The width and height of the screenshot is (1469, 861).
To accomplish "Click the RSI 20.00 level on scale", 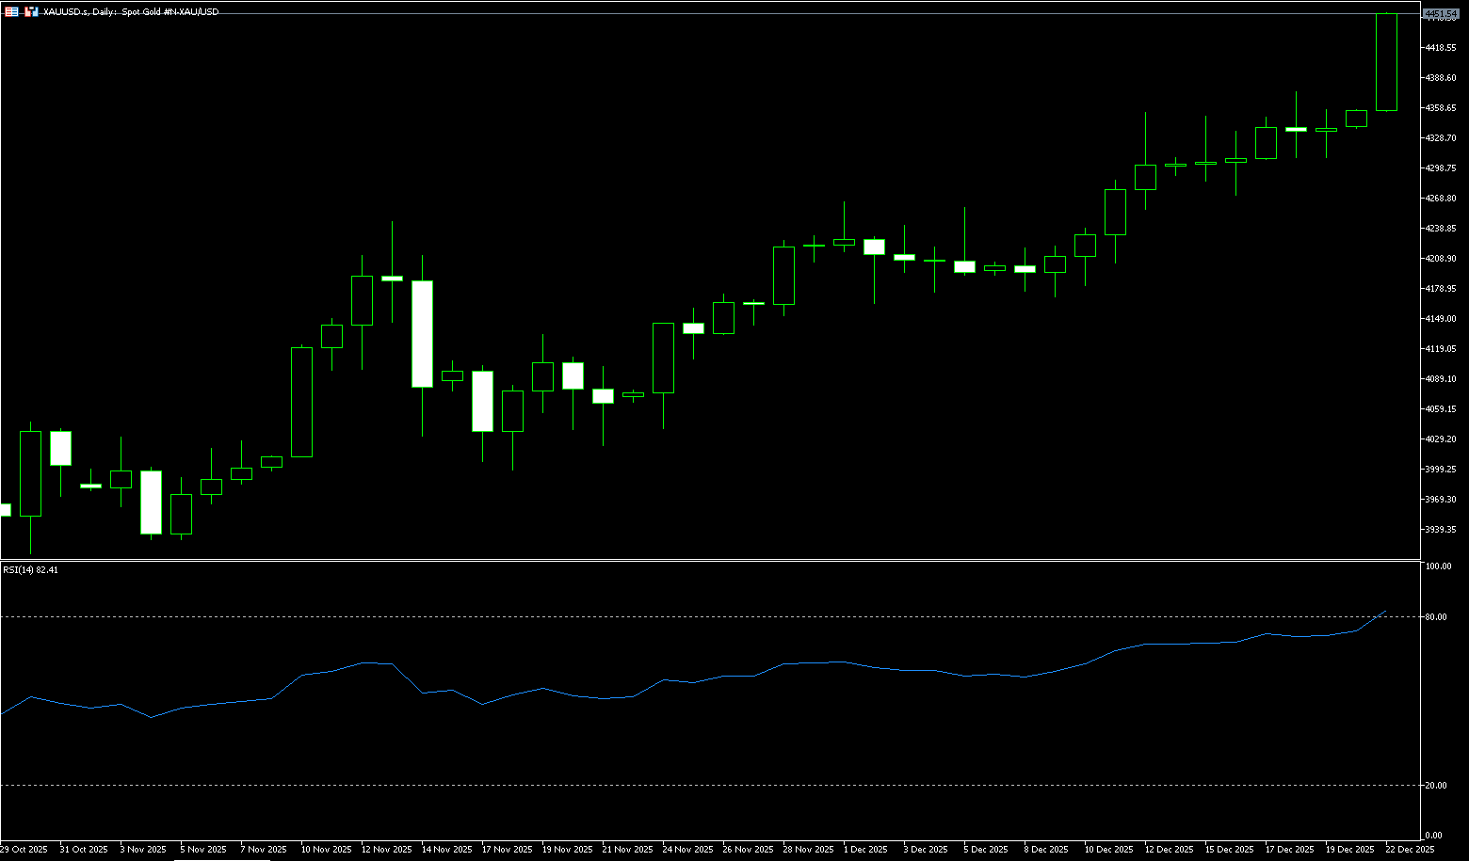I will click(x=1436, y=785).
